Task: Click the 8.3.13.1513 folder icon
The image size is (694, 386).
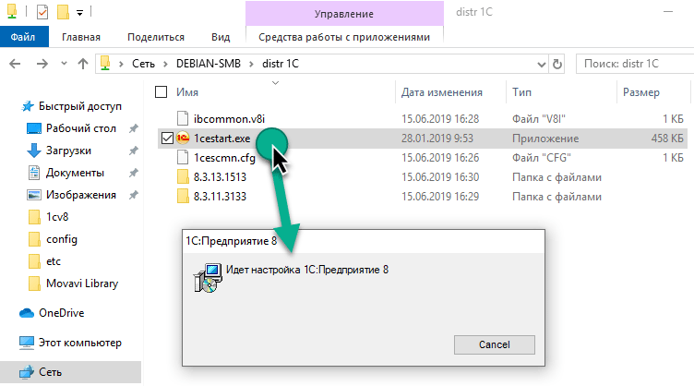Action: coord(183,176)
